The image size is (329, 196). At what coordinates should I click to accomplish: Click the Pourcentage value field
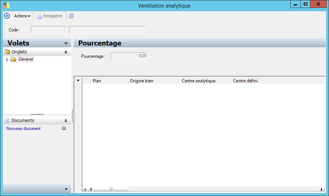[x=129, y=56]
